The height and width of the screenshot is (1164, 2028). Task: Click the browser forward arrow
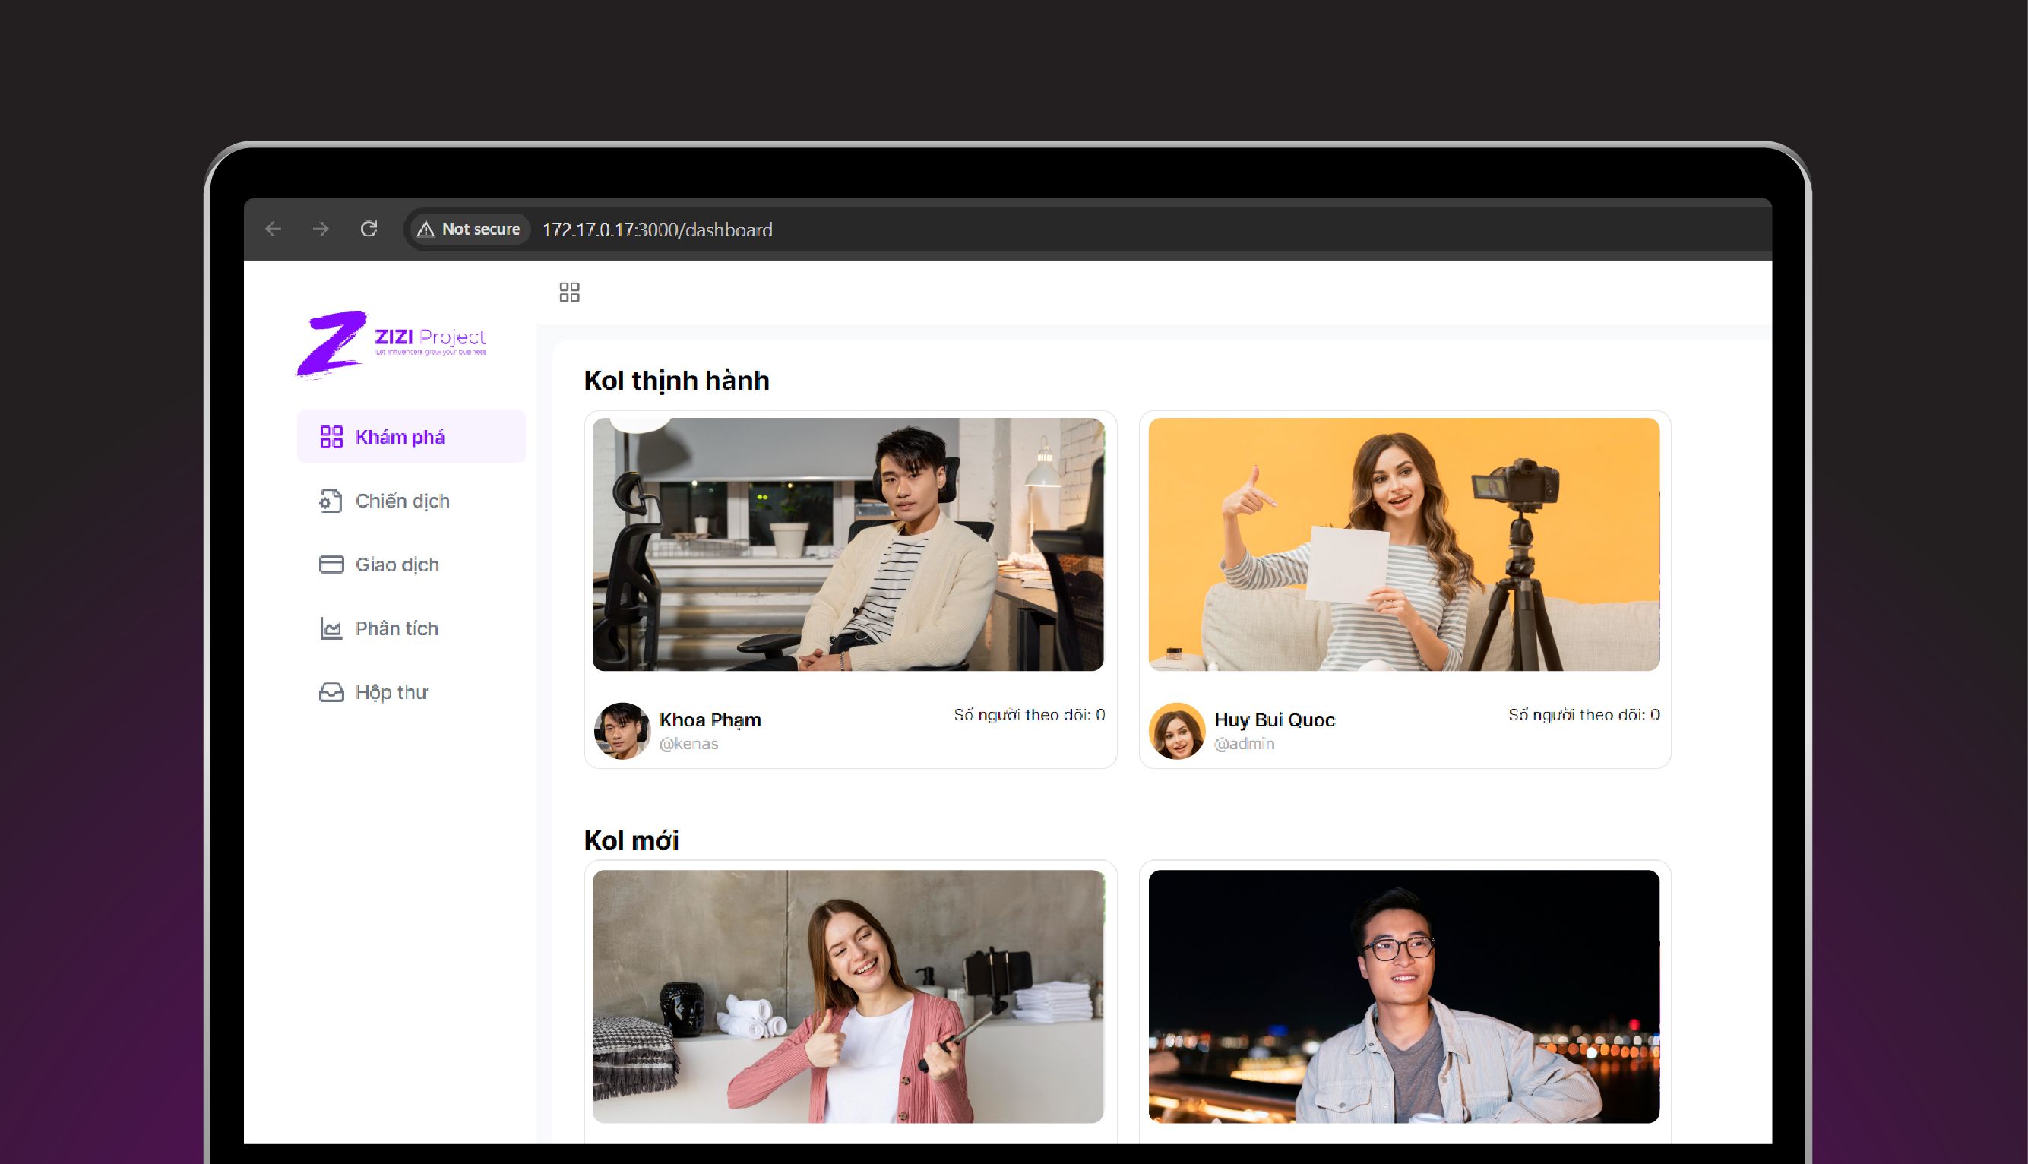pos(321,229)
